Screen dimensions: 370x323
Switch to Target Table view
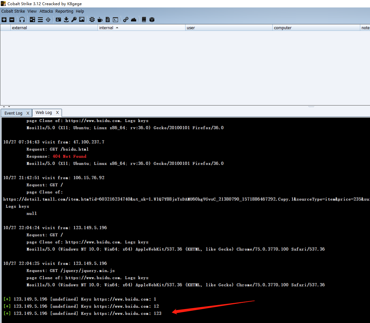tap(48, 19)
